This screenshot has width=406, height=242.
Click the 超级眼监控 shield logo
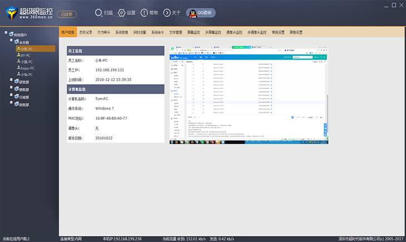11,12
